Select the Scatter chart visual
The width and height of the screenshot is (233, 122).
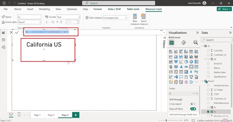[181, 61]
